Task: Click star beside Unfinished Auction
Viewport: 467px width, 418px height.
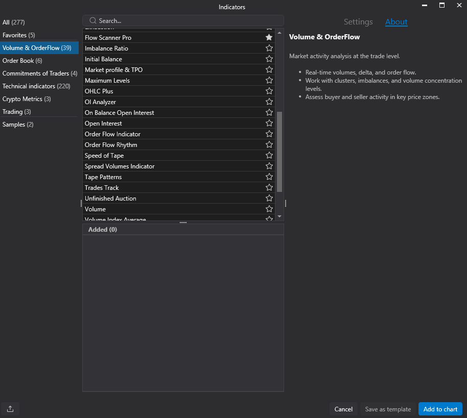Action: click(269, 198)
